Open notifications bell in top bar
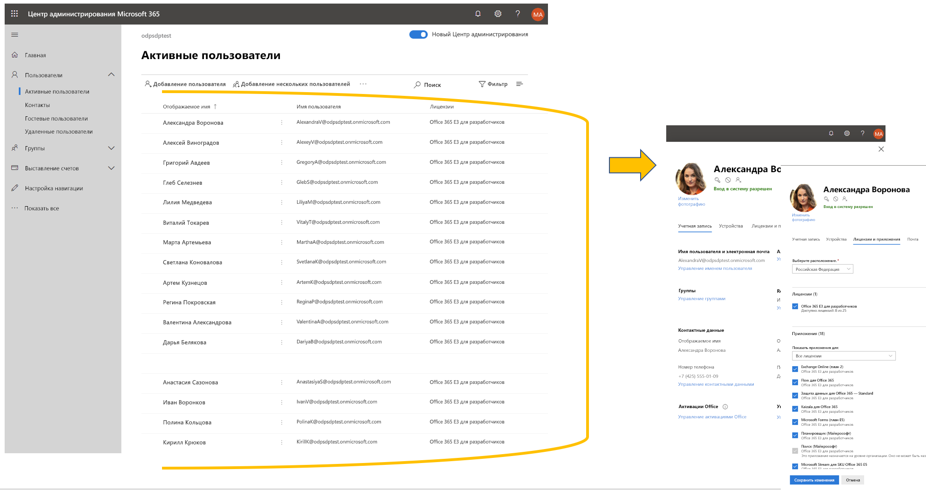This screenshot has width=926, height=490. tap(477, 13)
